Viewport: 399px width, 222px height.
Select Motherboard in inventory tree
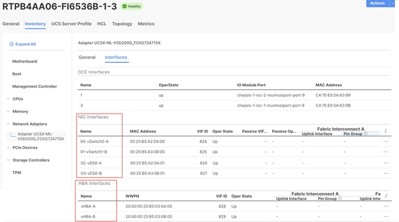click(x=24, y=61)
